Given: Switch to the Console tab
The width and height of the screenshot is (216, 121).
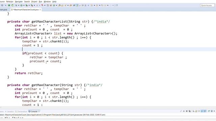Looking at the screenshot, I should (x=34, y=111).
